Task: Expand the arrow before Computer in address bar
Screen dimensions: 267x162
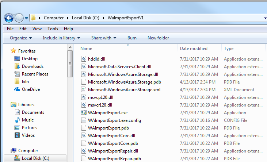Action: (40, 18)
